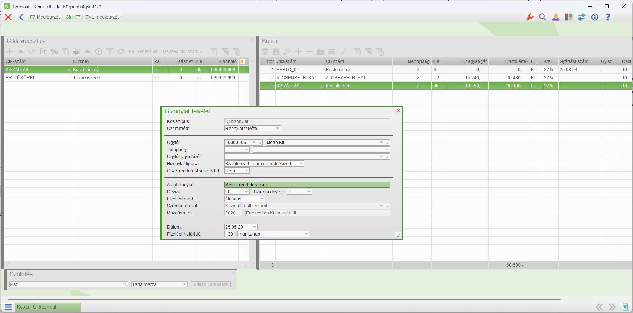Select the PR_TÜKÖRKI row in item list
Screen dimensions: 633x313
click(x=37, y=78)
